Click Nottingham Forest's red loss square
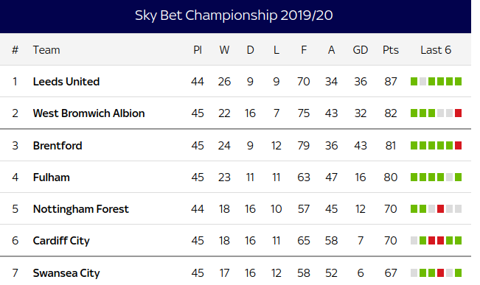Viewport: 480px width, 285px height. click(x=440, y=209)
